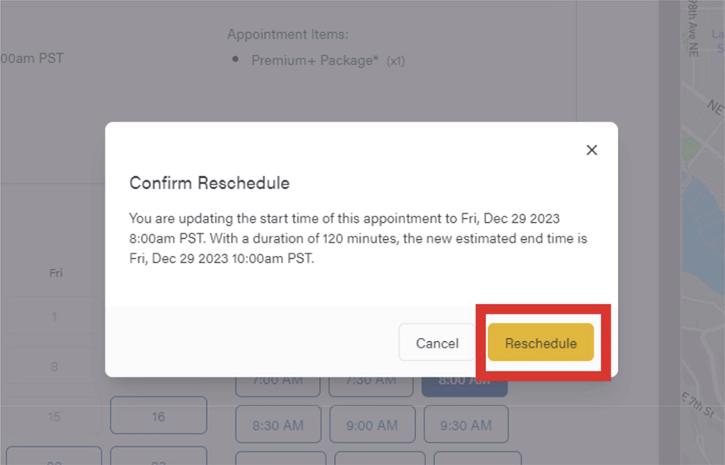Click the Premium+ Package appointment item
The width and height of the screenshot is (725, 465).
(x=314, y=60)
